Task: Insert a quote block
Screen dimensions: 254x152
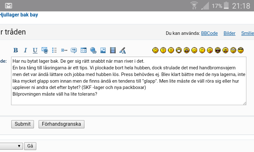Action: pos(74,50)
